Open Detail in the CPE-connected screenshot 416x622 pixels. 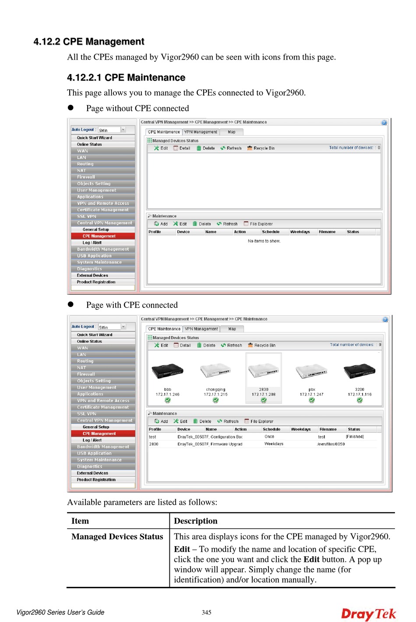[x=182, y=345]
